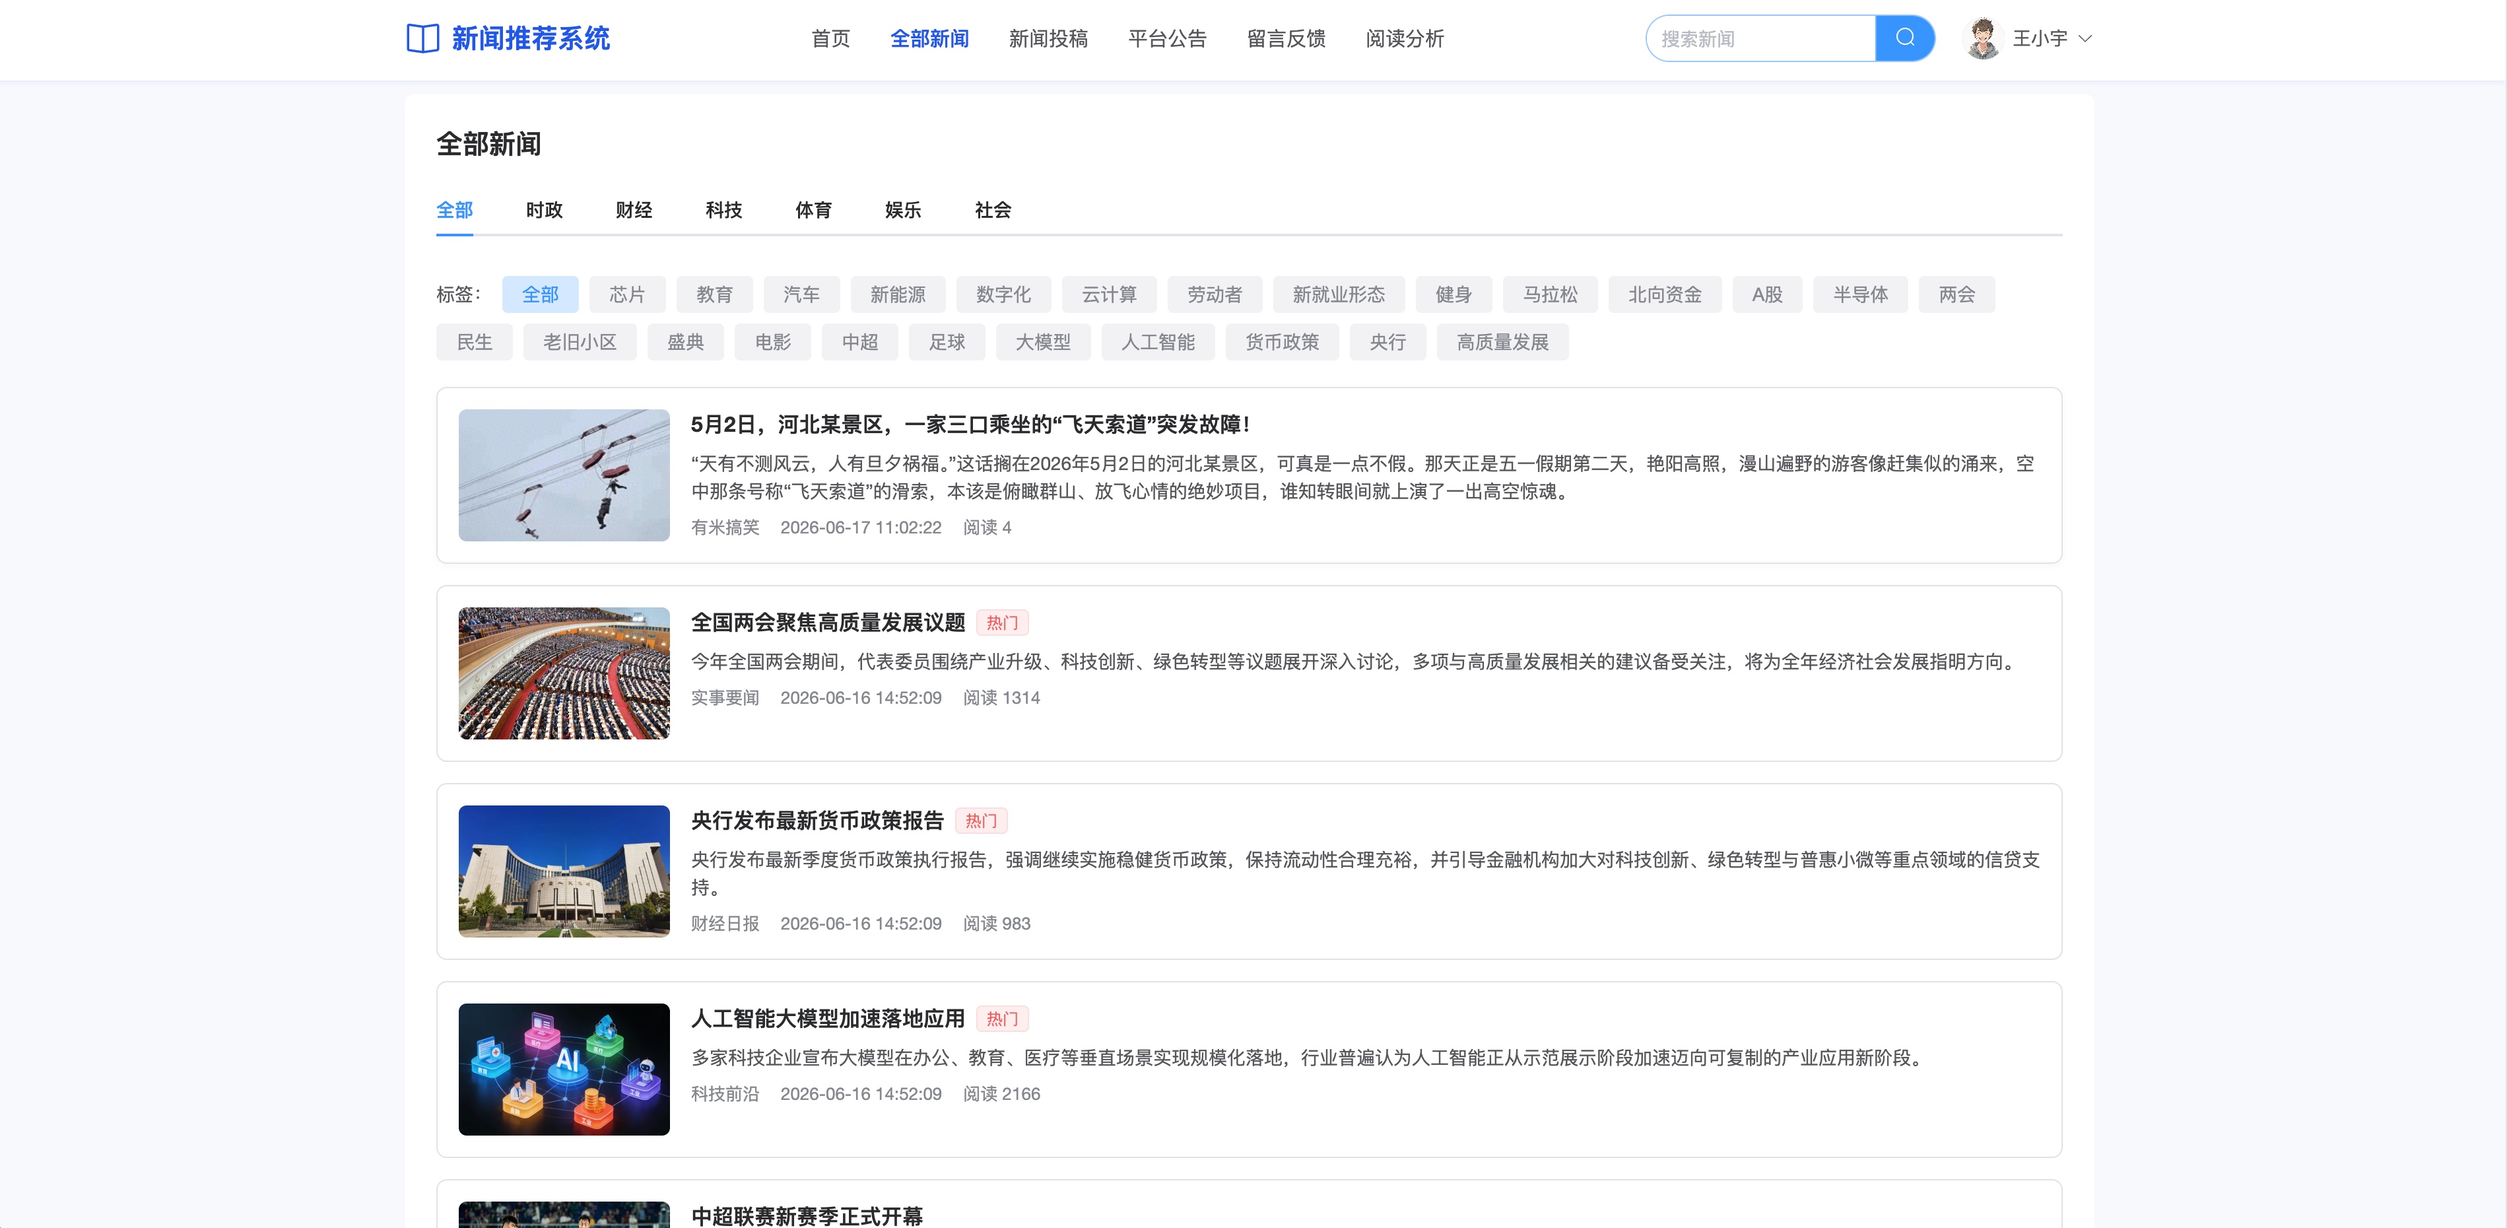Screen dimensions: 2507x1228
Task: Open headline 中超联赛新赛季正式开幕
Action: (x=807, y=1216)
